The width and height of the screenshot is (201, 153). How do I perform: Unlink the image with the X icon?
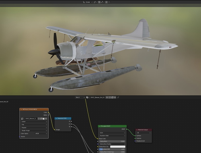point(46,119)
